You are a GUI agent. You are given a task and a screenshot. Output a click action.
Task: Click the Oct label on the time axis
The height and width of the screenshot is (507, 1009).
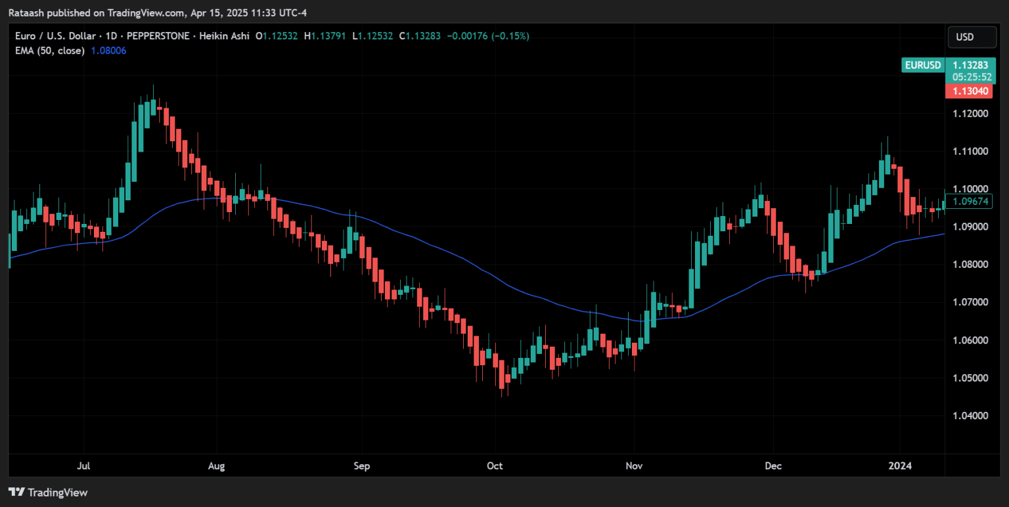coord(495,466)
